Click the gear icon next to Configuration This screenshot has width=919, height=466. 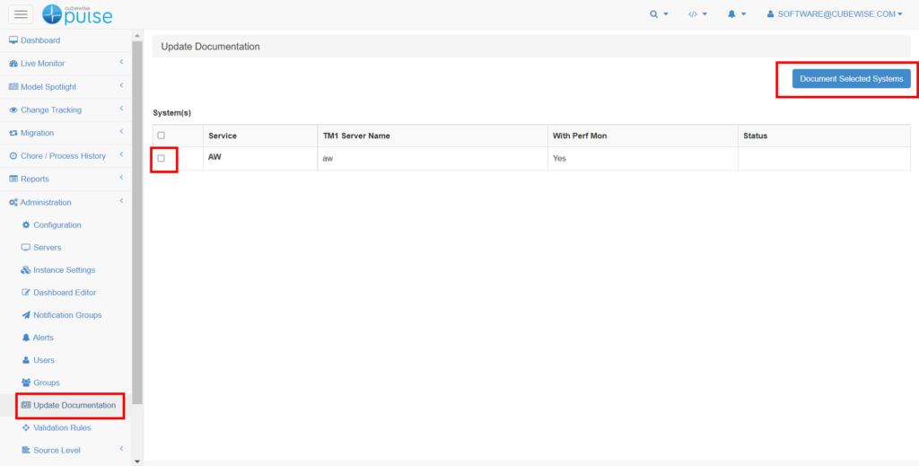tap(26, 225)
